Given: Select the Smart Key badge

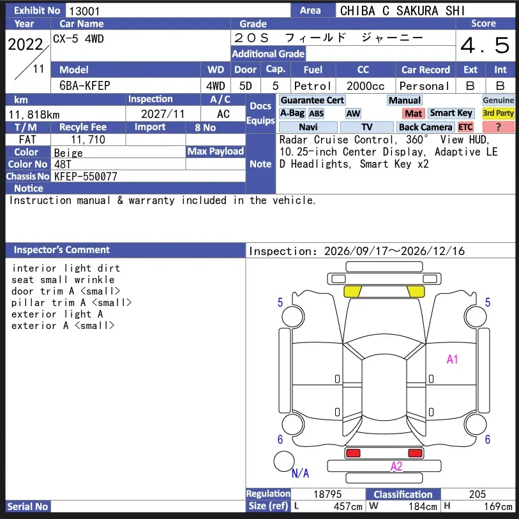Looking at the screenshot, I should tap(451, 113).
